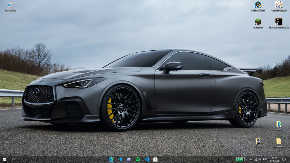Viewport: 290px width, 163px height.
Task: Expand the hidden system tray icons
Action: [251, 159]
